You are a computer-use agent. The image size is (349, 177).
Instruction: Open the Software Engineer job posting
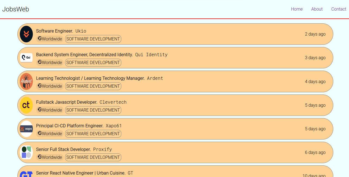pos(55,31)
